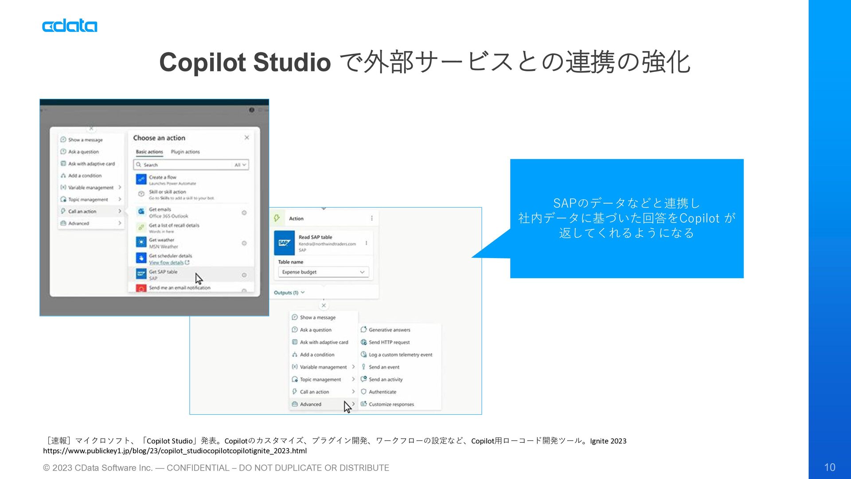Click the publickey1.jp source URL

point(175,451)
